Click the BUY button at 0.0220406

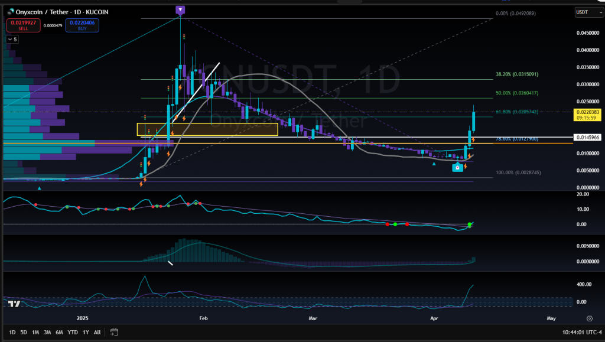pyautogui.click(x=82, y=25)
